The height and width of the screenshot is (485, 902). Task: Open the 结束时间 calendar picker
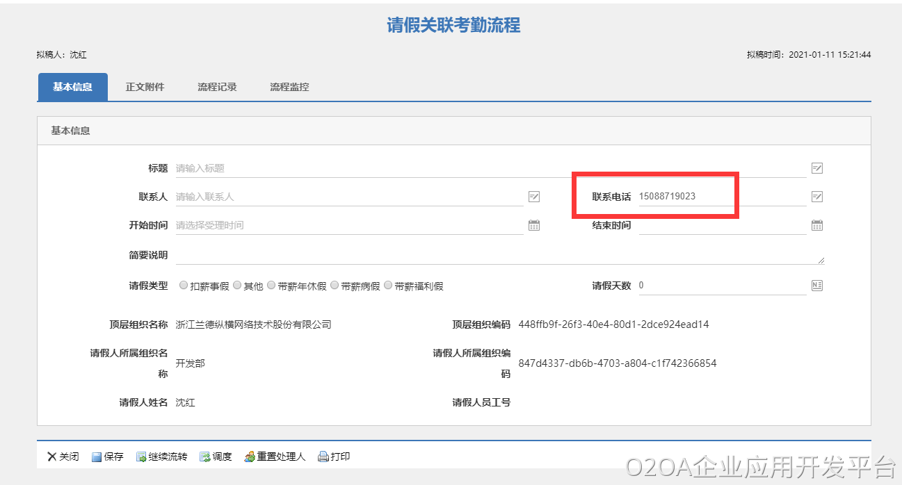[817, 225]
